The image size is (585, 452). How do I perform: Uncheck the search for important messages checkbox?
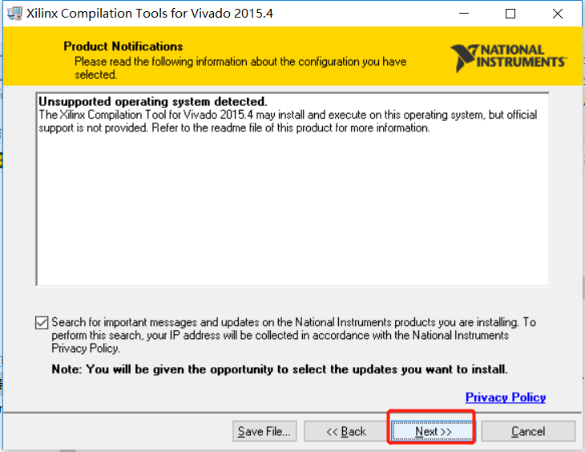(42, 322)
